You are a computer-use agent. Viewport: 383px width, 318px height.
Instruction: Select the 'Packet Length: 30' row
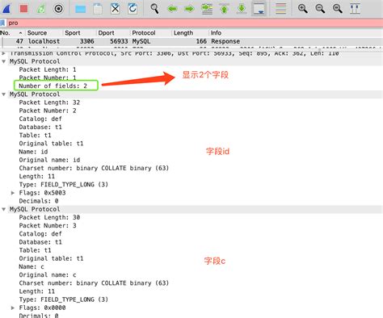(x=49, y=217)
